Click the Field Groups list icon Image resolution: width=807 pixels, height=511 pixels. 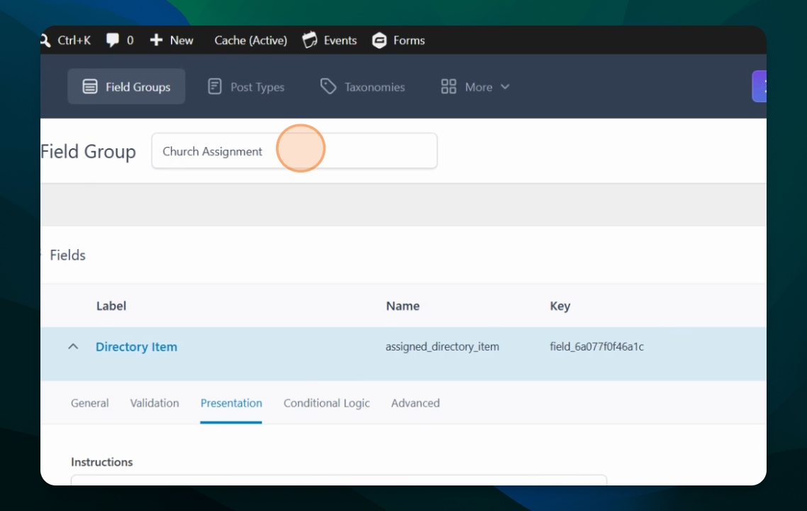89,87
